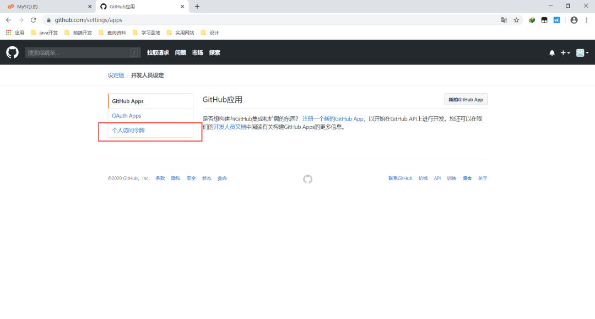
Task: Click the address bar URL
Action: click(88, 20)
